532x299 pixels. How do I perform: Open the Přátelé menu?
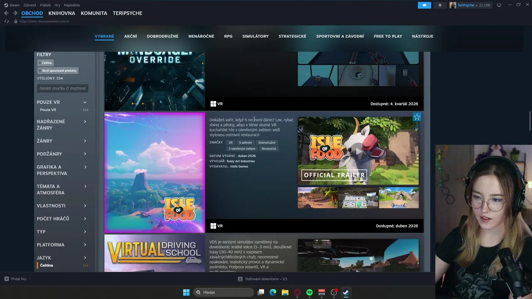point(45,5)
